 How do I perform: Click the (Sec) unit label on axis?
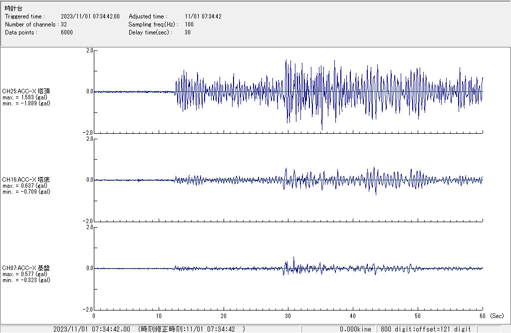click(497, 316)
